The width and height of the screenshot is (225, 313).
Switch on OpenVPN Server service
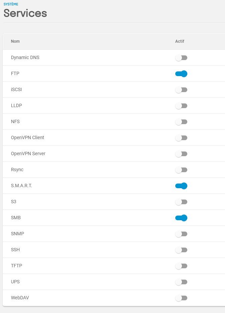point(181,154)
